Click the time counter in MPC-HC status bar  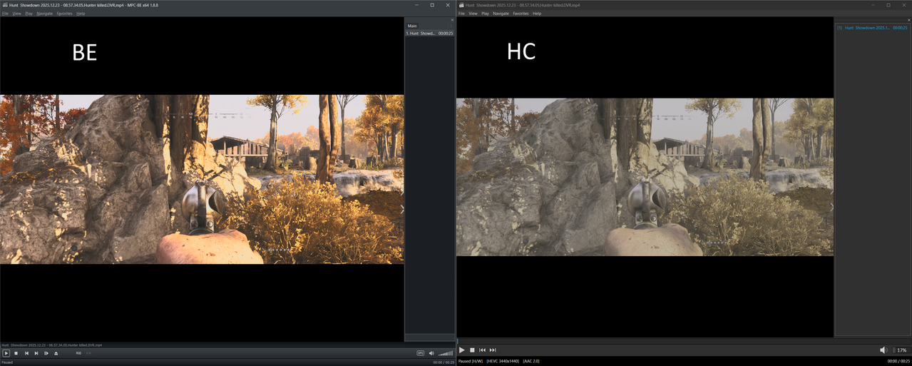[897, 361]
